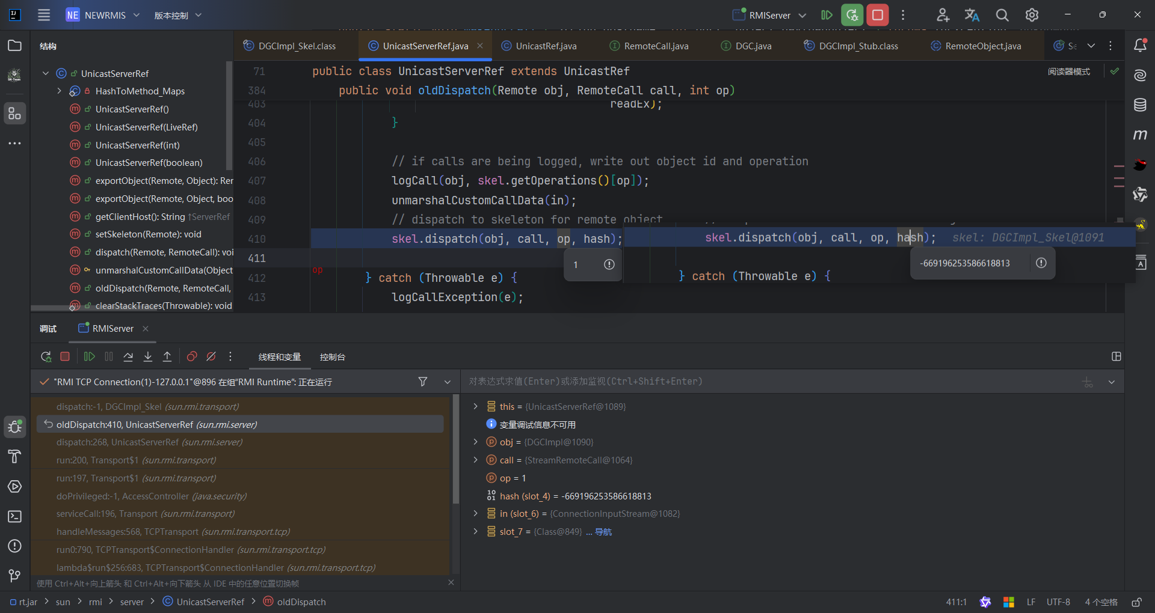Viewport: 1155px width, 613px height.
Task: Open Notifications bell in right sidebar
Action: [1140, 46]
